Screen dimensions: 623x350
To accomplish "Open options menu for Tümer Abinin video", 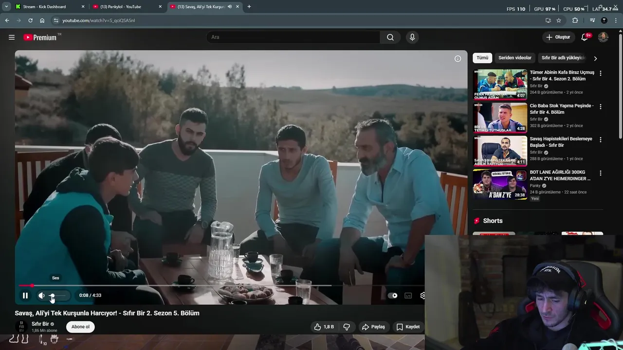I will click(x=600, y=73).
